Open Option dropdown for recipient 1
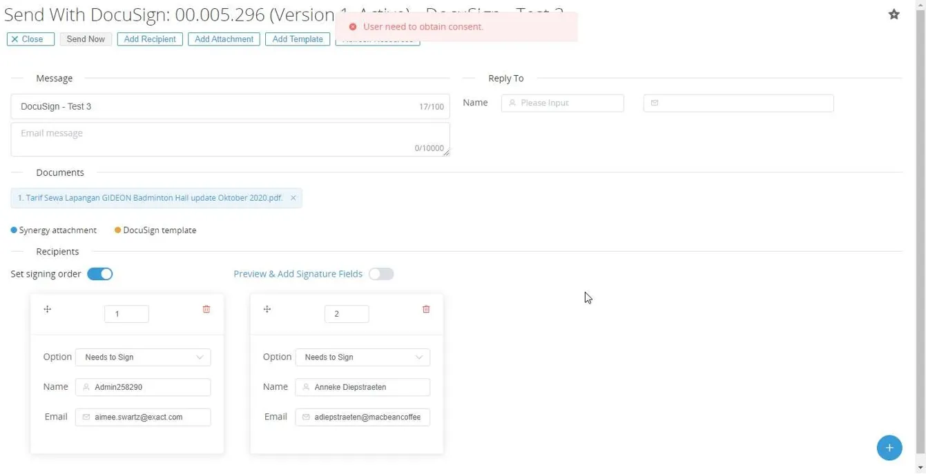This screenshot has width=926, height=474. [143, 357]
